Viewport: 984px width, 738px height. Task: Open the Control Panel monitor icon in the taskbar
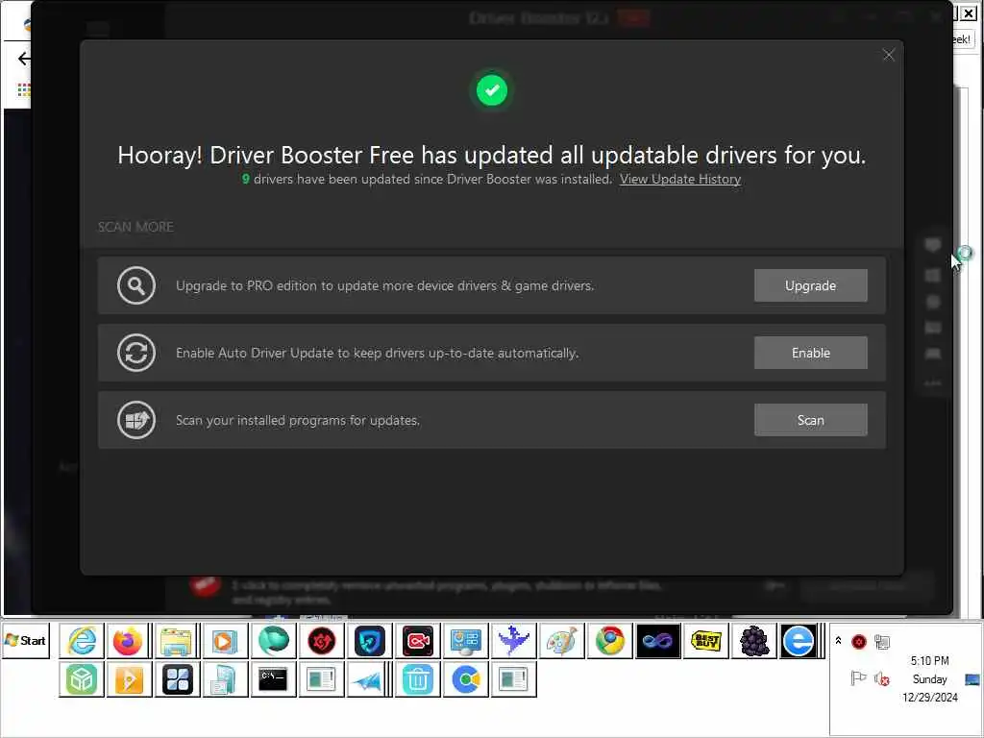466,641
